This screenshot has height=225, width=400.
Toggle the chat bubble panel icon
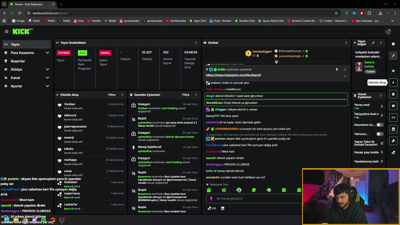[393, 106]
